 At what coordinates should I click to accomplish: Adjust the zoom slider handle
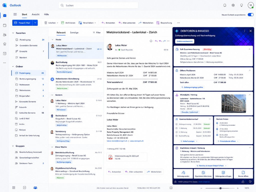coord(220,188)
